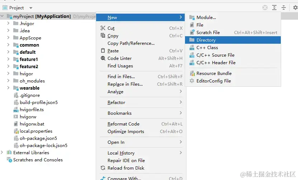Open the Open In submenu
This screenshot has width=298, height=180.
141,142
